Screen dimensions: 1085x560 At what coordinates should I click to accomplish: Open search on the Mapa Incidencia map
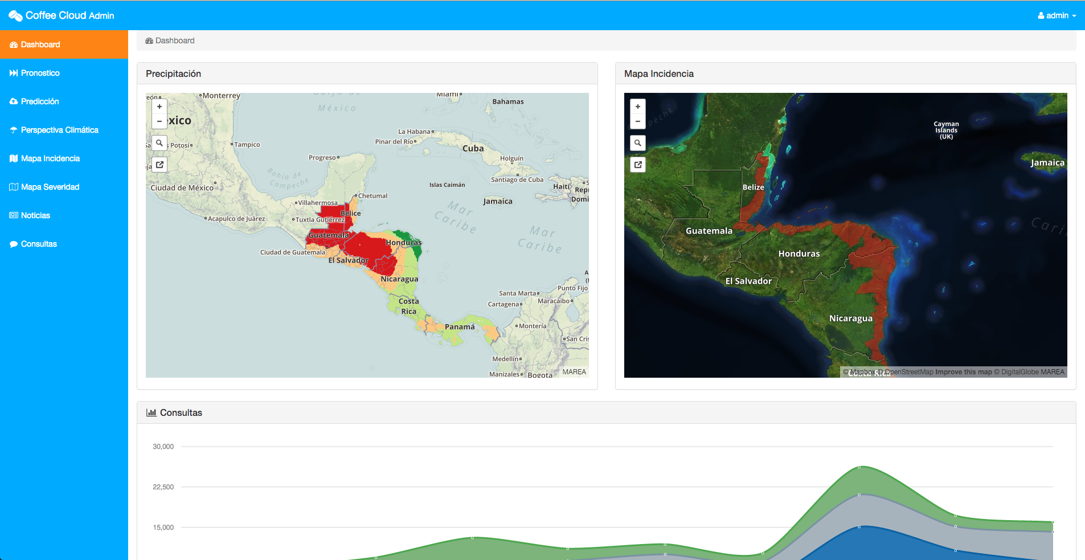[638, 143]
